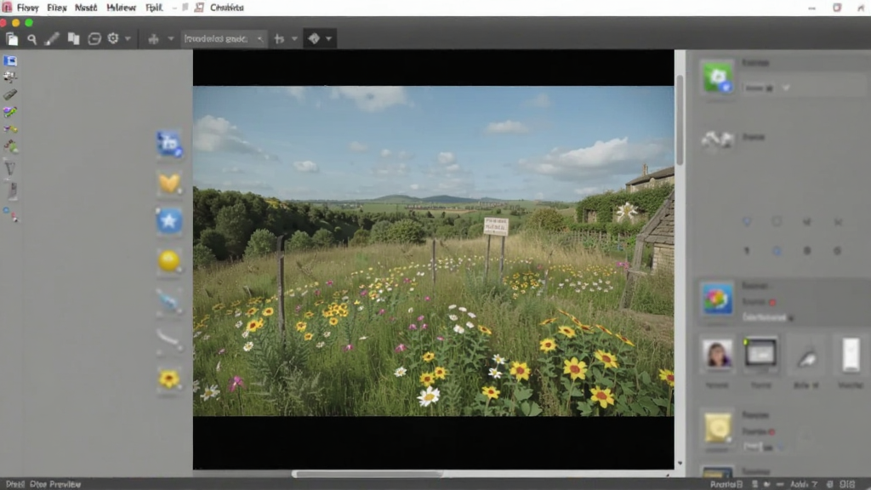Screen dimensions: 871x490
Task: Choose the yellow sphere icon beside the canvas
Action: pyautogui.click(x=169, y=260)
